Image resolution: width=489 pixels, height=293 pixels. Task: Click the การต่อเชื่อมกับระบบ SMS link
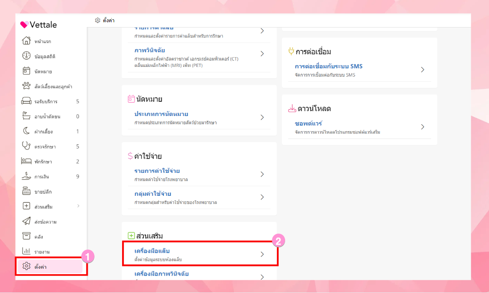[x=329, y=66]
